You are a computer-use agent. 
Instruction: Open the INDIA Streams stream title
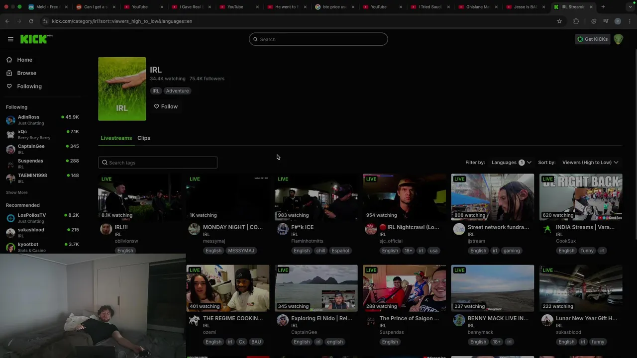[x=585, y=227]
